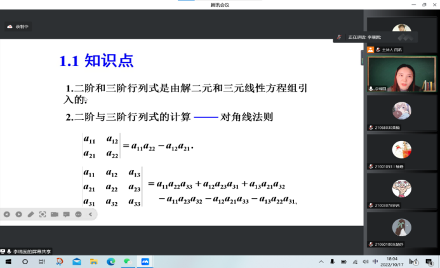Screen dimensions: 440x268
Task: Open the speech bubble tool in slide toolbar
Action: [x=67, y=215]
